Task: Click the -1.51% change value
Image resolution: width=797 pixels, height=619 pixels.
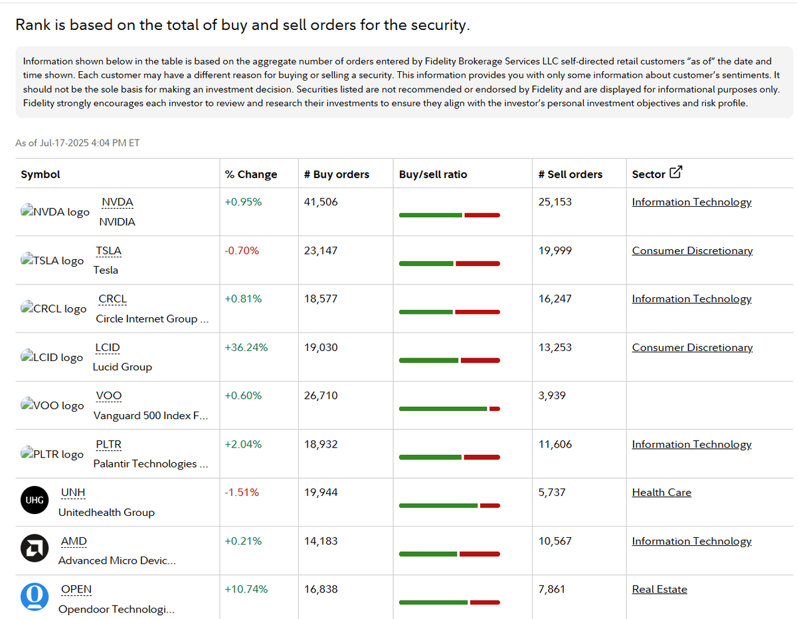Action: click(242, 493)
